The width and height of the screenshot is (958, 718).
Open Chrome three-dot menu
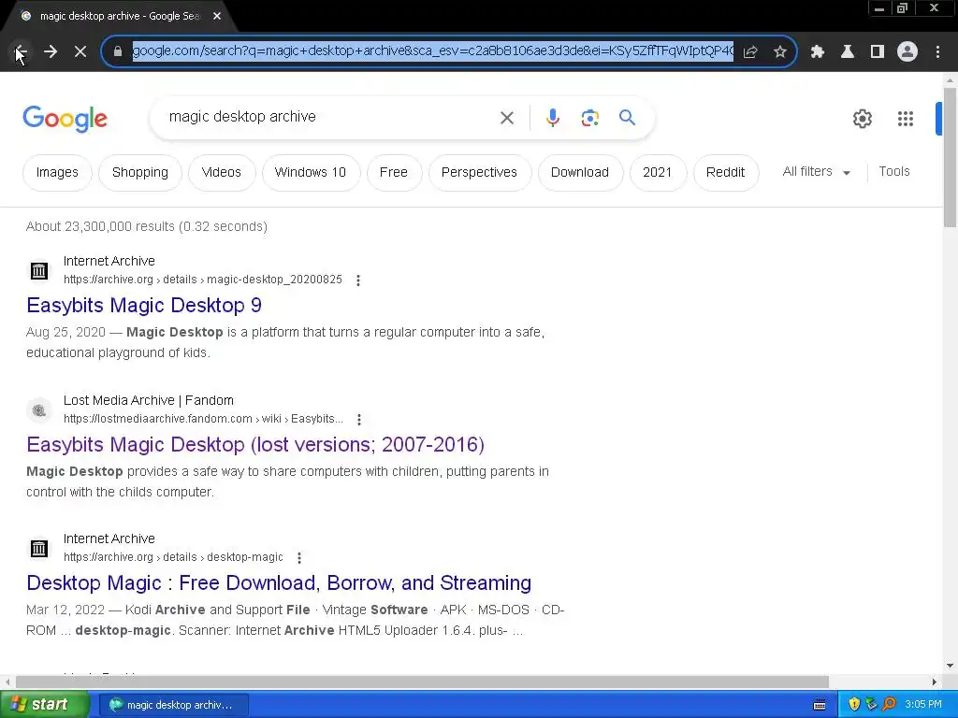937,52
